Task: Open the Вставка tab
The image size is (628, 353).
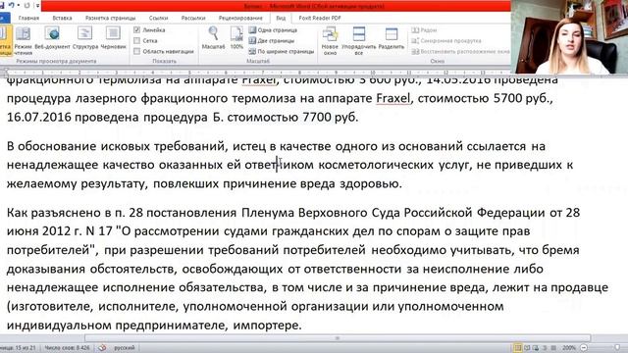Action: (62, 18)
